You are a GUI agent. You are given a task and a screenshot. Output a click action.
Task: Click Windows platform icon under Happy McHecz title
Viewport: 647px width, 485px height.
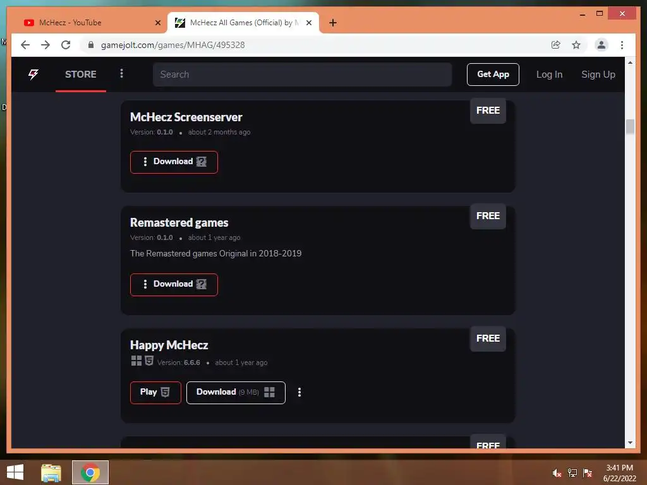tap(136, 361)
